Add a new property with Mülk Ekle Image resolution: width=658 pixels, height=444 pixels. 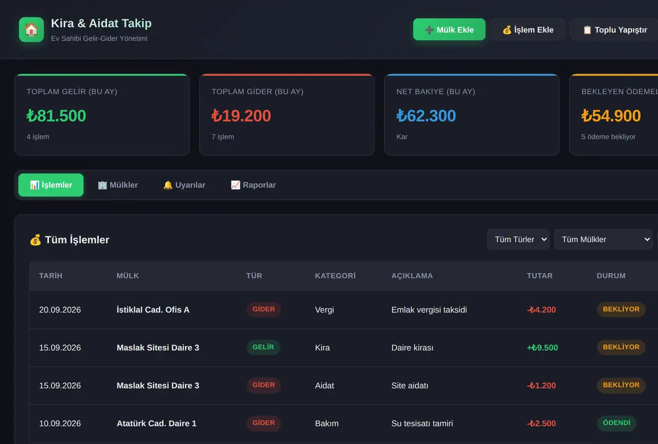(449, 30)
